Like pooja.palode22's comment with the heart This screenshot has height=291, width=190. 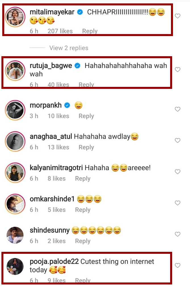[178, 265]
